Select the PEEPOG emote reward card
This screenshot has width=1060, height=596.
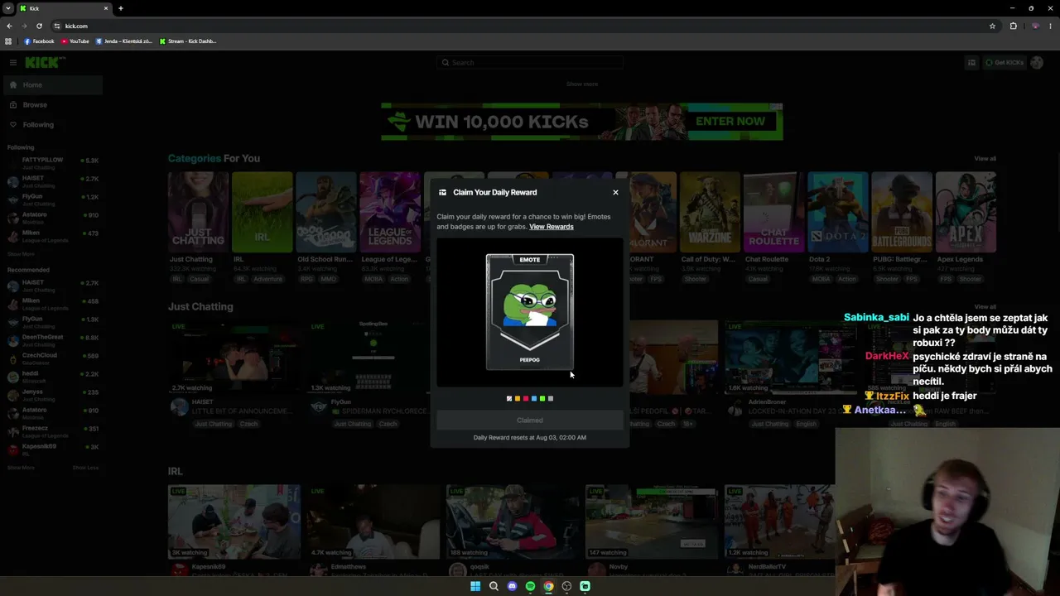coord(530,312)
